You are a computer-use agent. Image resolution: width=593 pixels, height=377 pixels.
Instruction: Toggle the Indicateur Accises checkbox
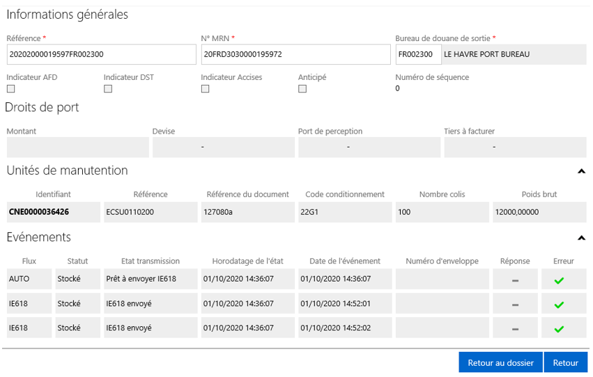(x=205, y=88)
